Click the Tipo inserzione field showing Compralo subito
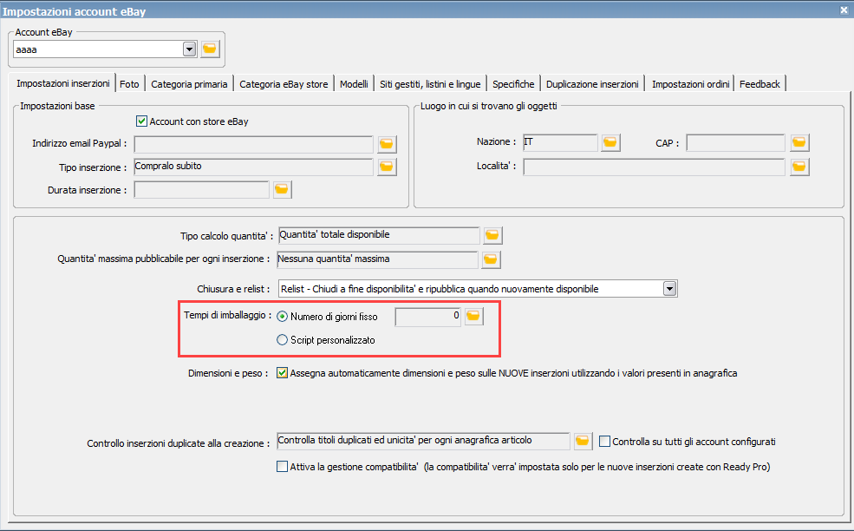The height and width of the screenshot is (531, 854). tap(253, 167)
